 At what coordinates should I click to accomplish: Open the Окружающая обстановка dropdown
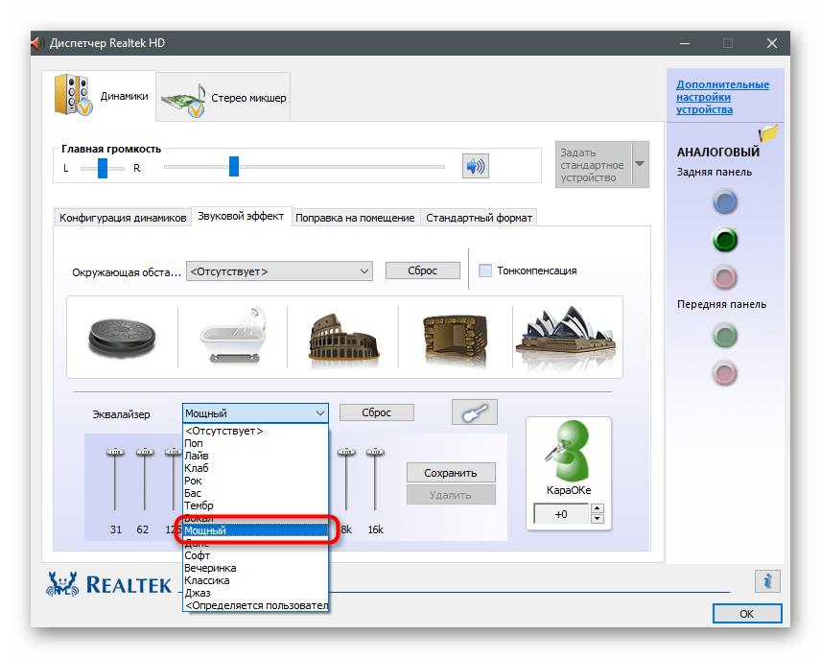pos(279,271)
